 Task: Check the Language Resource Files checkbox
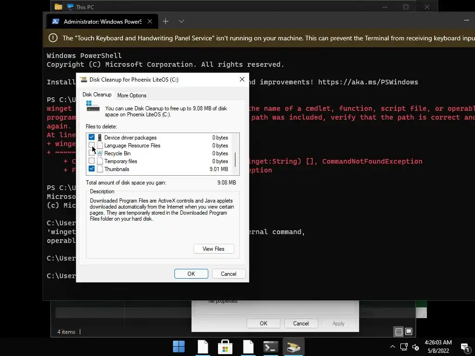click(91, 145)
